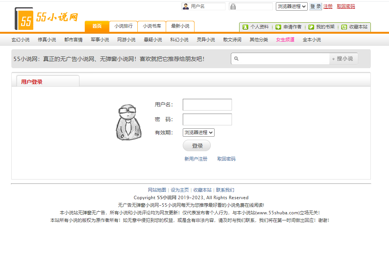Select the 首页 tab
This screenshot has width=389, height=270.
coord(96,26)
